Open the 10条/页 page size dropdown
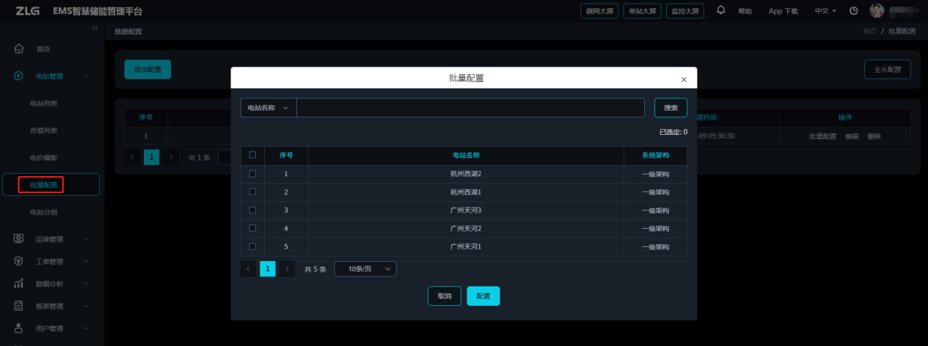This screenshot has height=346, width=928. (365, 269)
